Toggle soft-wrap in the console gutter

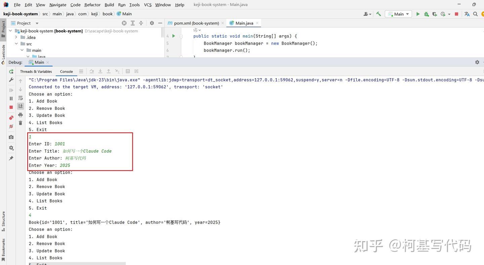click(x=21, y=98)
